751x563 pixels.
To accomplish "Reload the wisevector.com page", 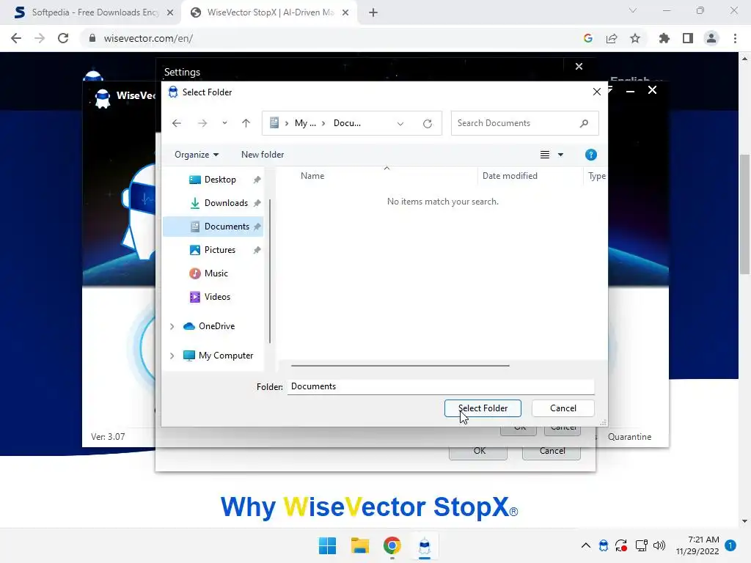I will 63,38.
